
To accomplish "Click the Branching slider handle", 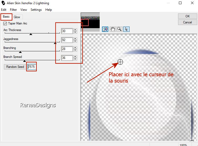I will click(20, 52).
